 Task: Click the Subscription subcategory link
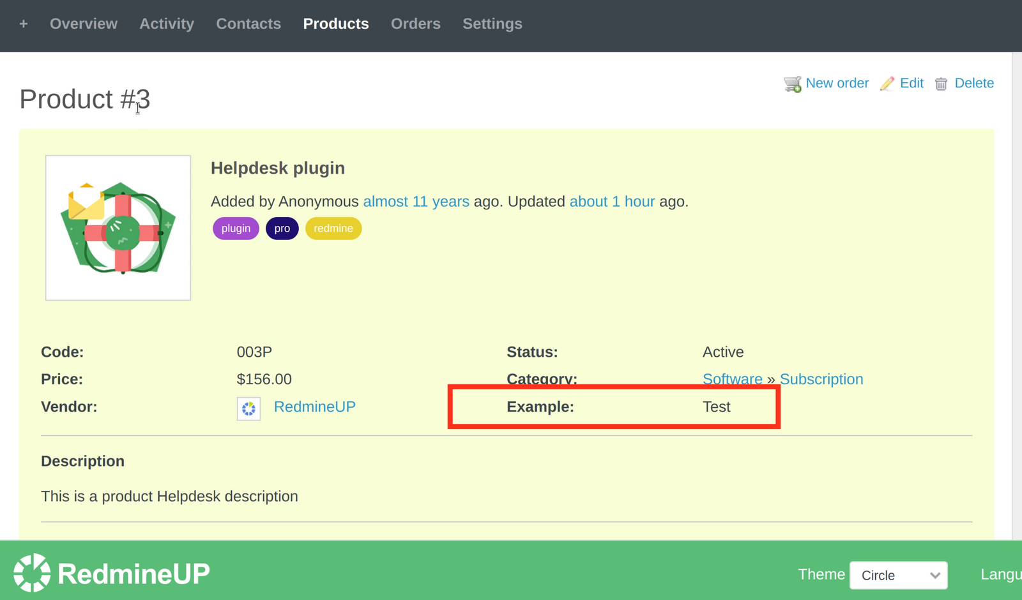click(x=821, y=379)
